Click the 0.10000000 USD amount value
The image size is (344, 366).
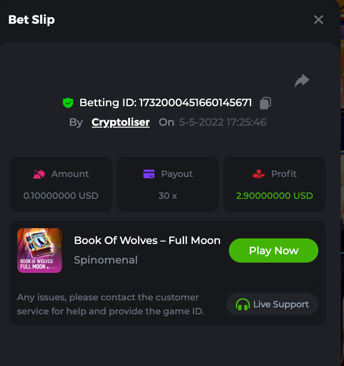61,196
